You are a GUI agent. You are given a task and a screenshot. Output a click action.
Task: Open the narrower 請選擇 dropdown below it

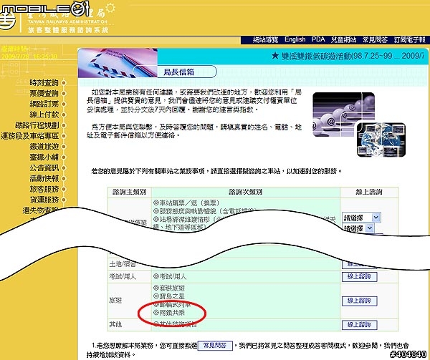click(x=358, y=228)
